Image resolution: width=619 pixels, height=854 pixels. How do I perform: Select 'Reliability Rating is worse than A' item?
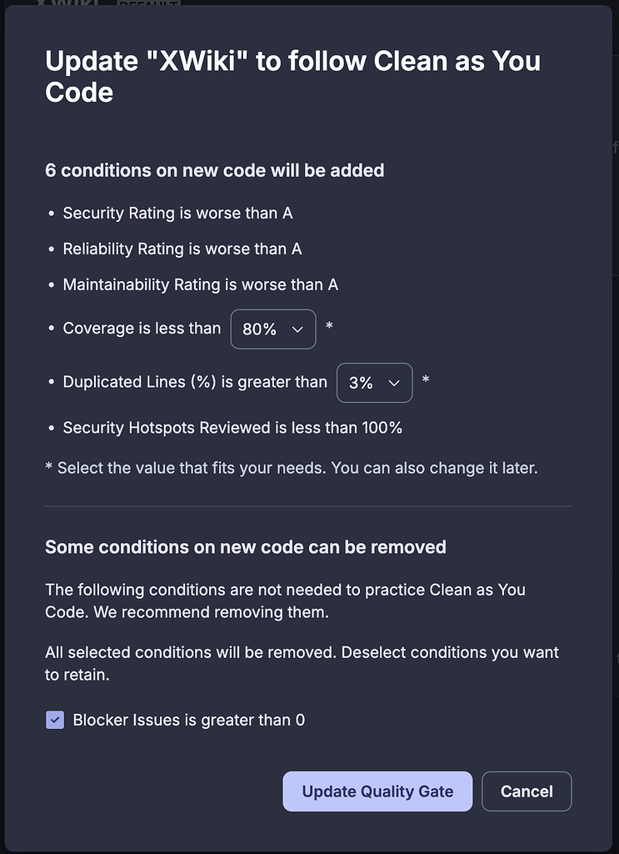point(182,249)
